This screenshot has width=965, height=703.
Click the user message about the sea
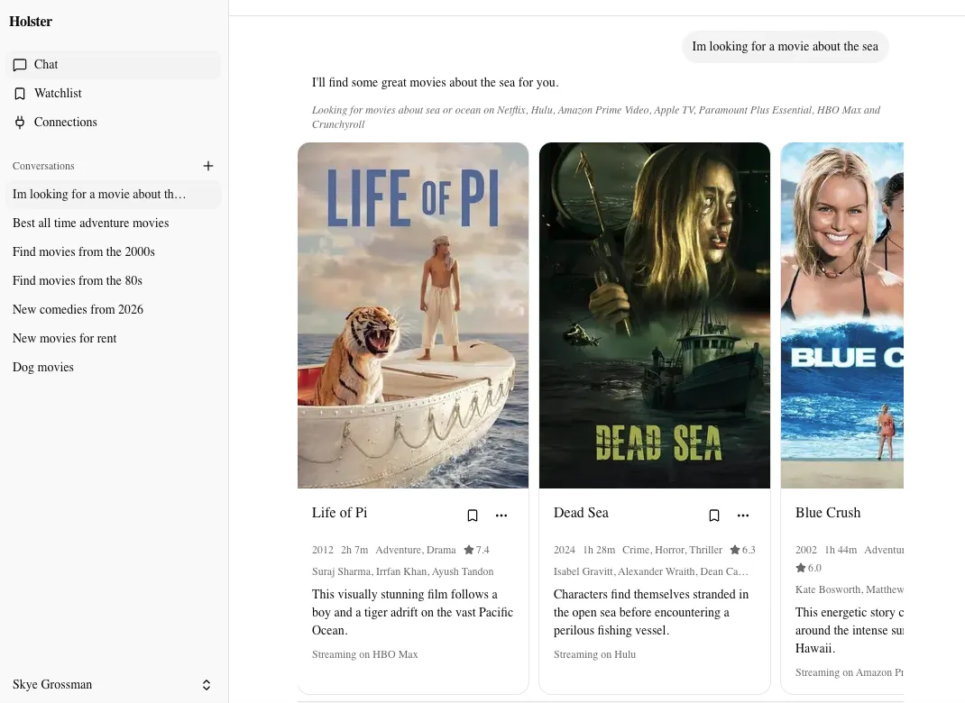(785, 47)
